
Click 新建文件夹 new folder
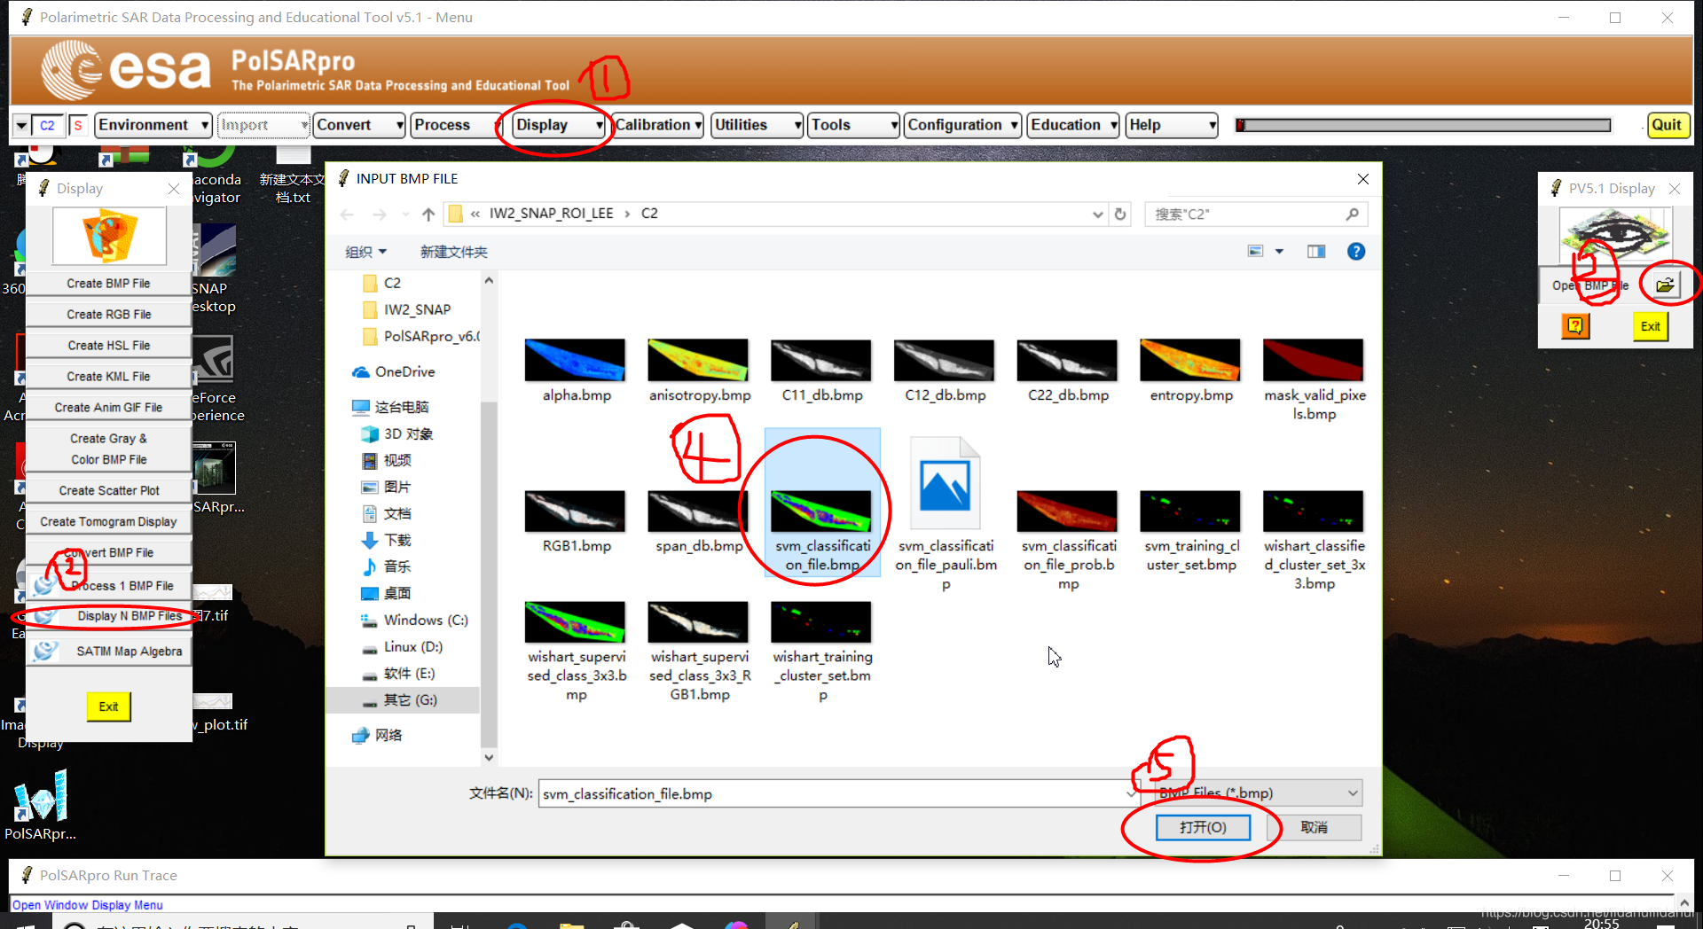454,252
